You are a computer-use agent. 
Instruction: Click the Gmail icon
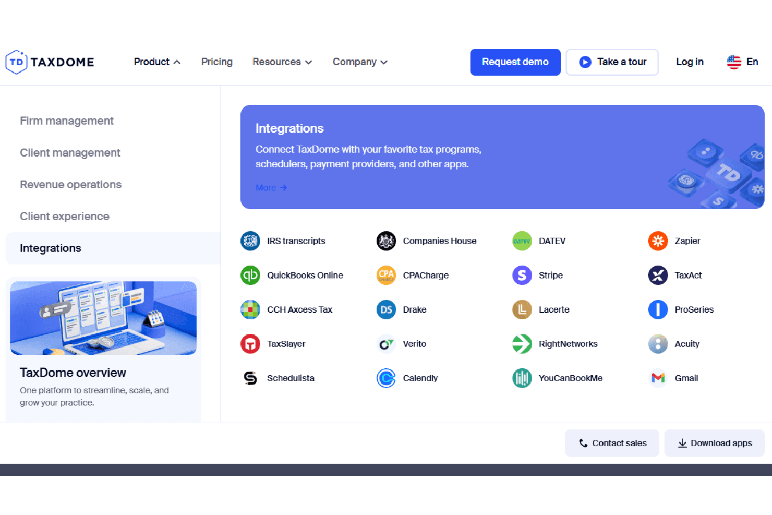658,378
